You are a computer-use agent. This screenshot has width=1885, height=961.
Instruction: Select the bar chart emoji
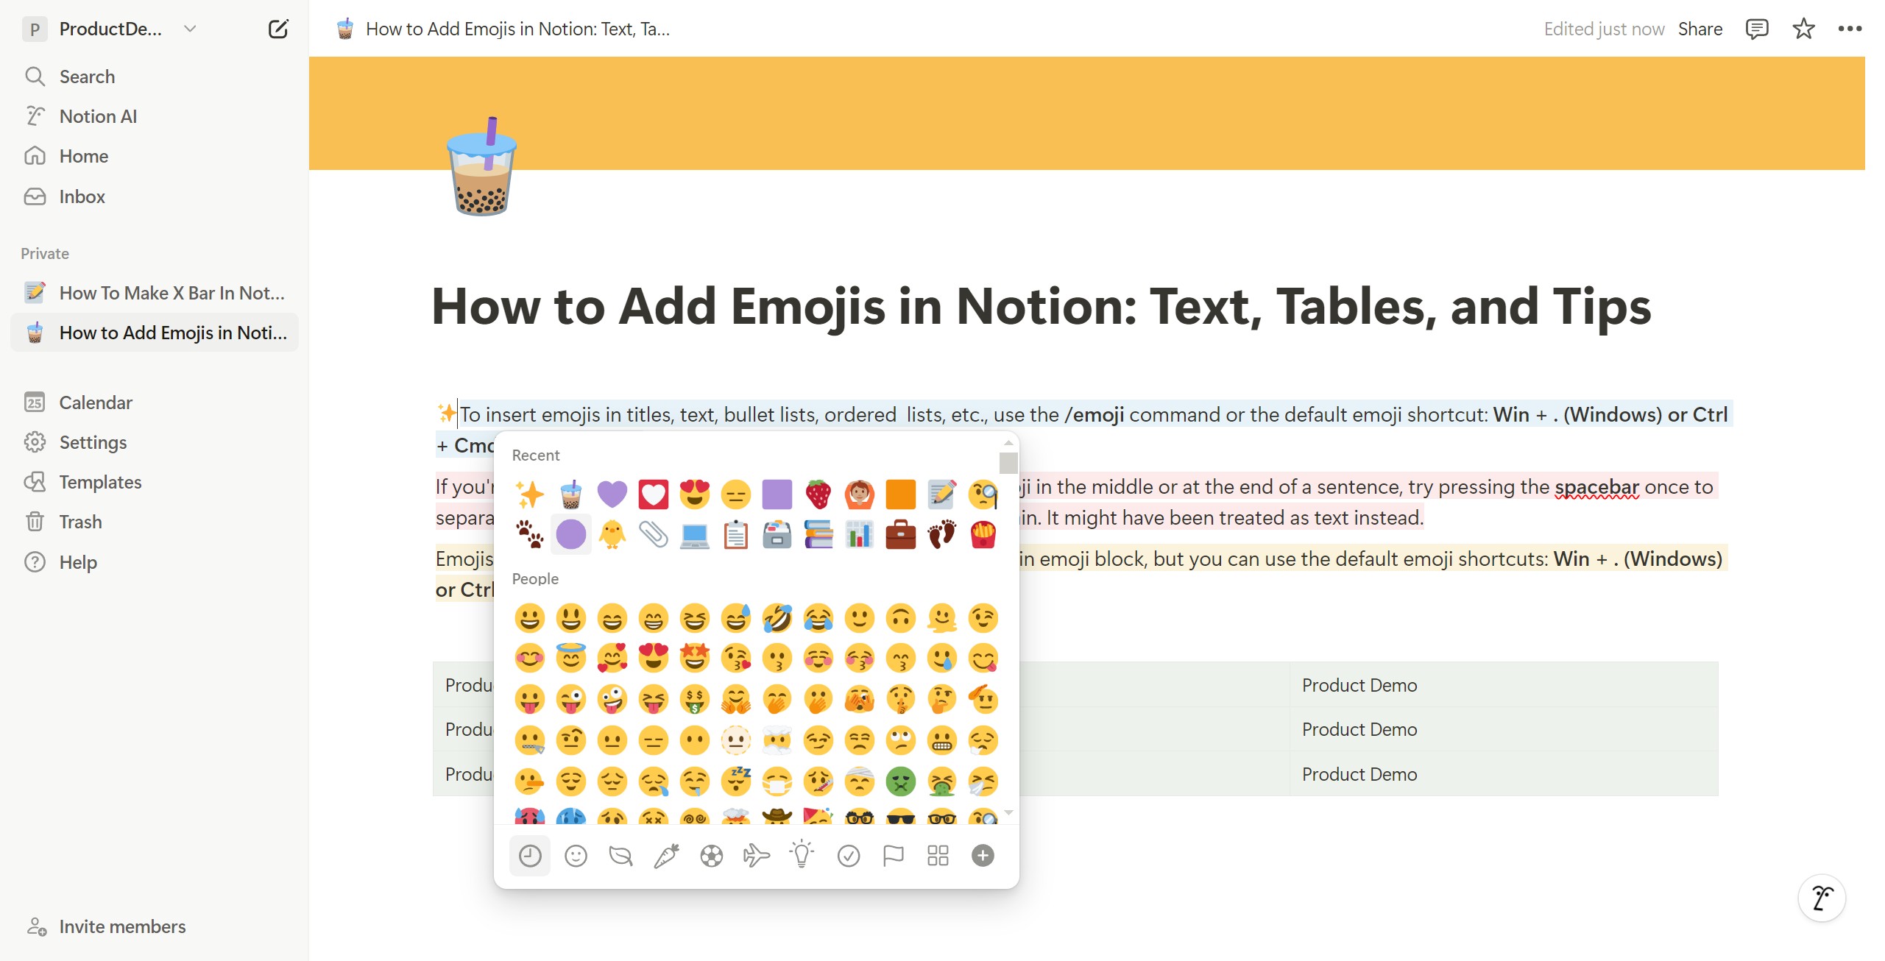(x=859, y=535)
